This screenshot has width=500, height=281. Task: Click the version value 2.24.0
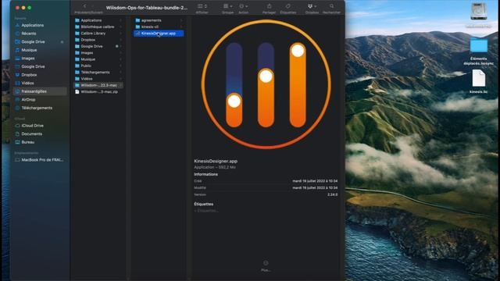coord(332,194)
